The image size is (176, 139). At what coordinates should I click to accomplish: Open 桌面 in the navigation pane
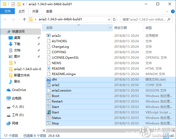[17, 38]
